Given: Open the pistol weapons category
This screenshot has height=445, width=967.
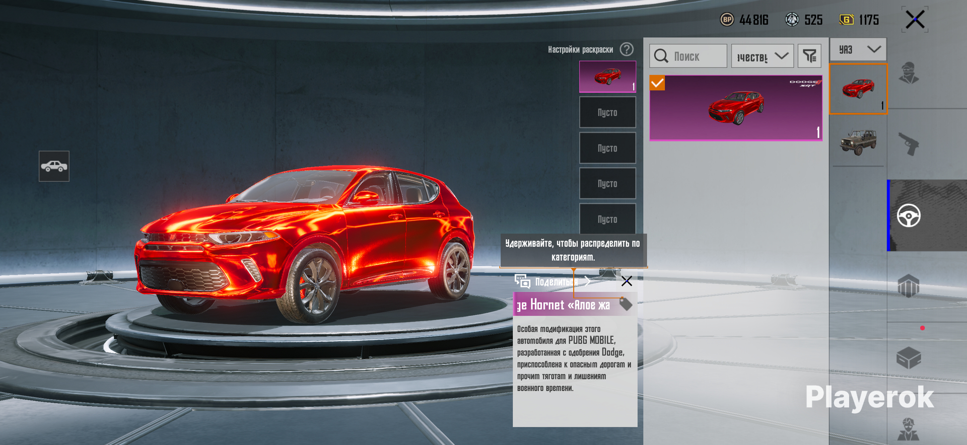Looking at the screenshot, I should tap(909, 144).
